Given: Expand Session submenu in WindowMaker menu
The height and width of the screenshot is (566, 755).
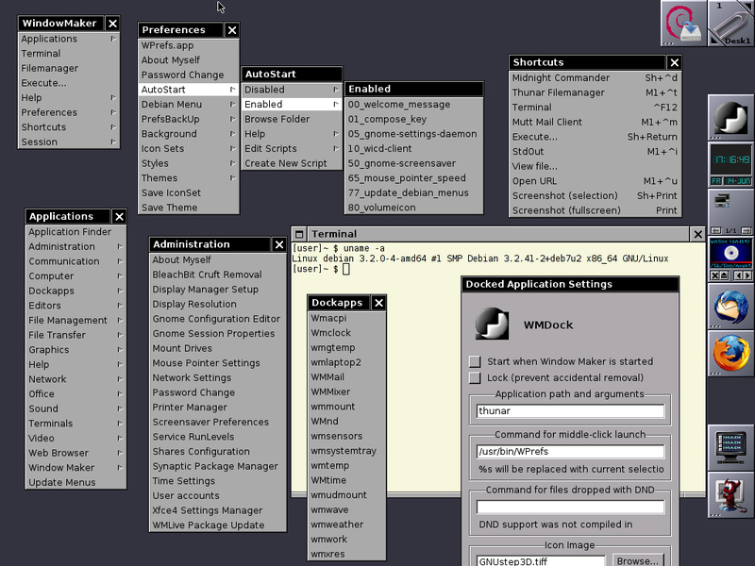Looking at the screenshot, I should pyautogui.click(x=69, y=142).
